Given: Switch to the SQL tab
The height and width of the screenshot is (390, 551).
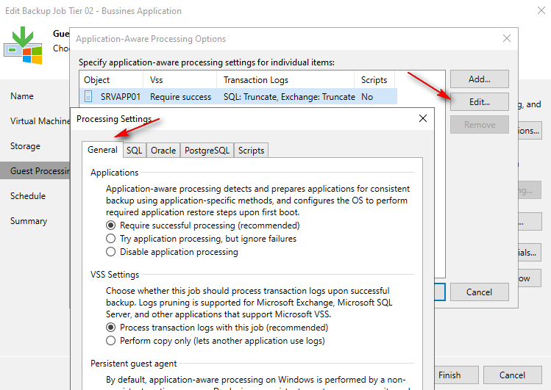Looking at the screenshot, I should 134,150.
